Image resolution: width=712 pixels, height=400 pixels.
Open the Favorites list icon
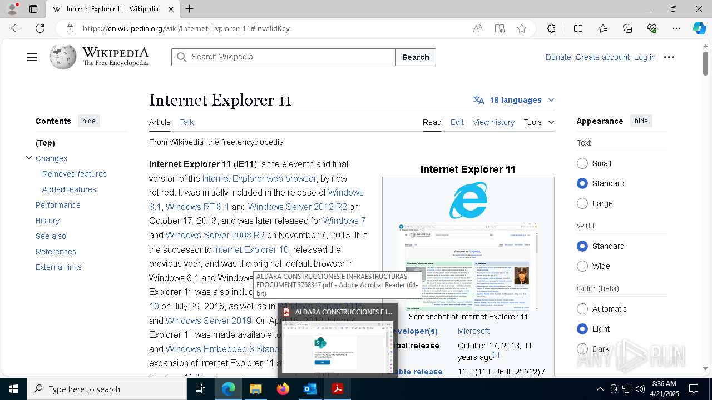tap(603, 28)
